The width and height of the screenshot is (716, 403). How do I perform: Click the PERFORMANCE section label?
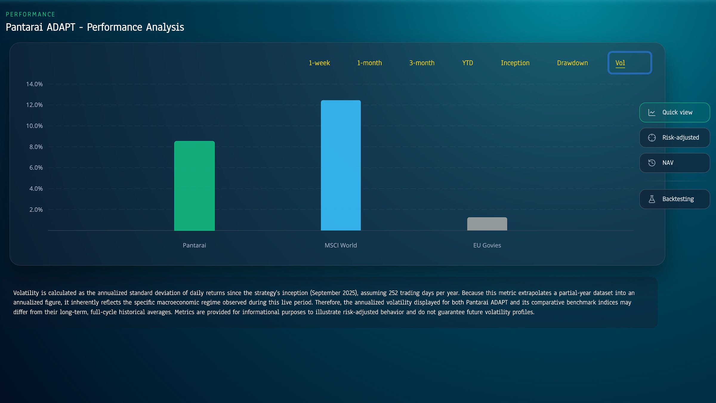(x=30, y=14)
